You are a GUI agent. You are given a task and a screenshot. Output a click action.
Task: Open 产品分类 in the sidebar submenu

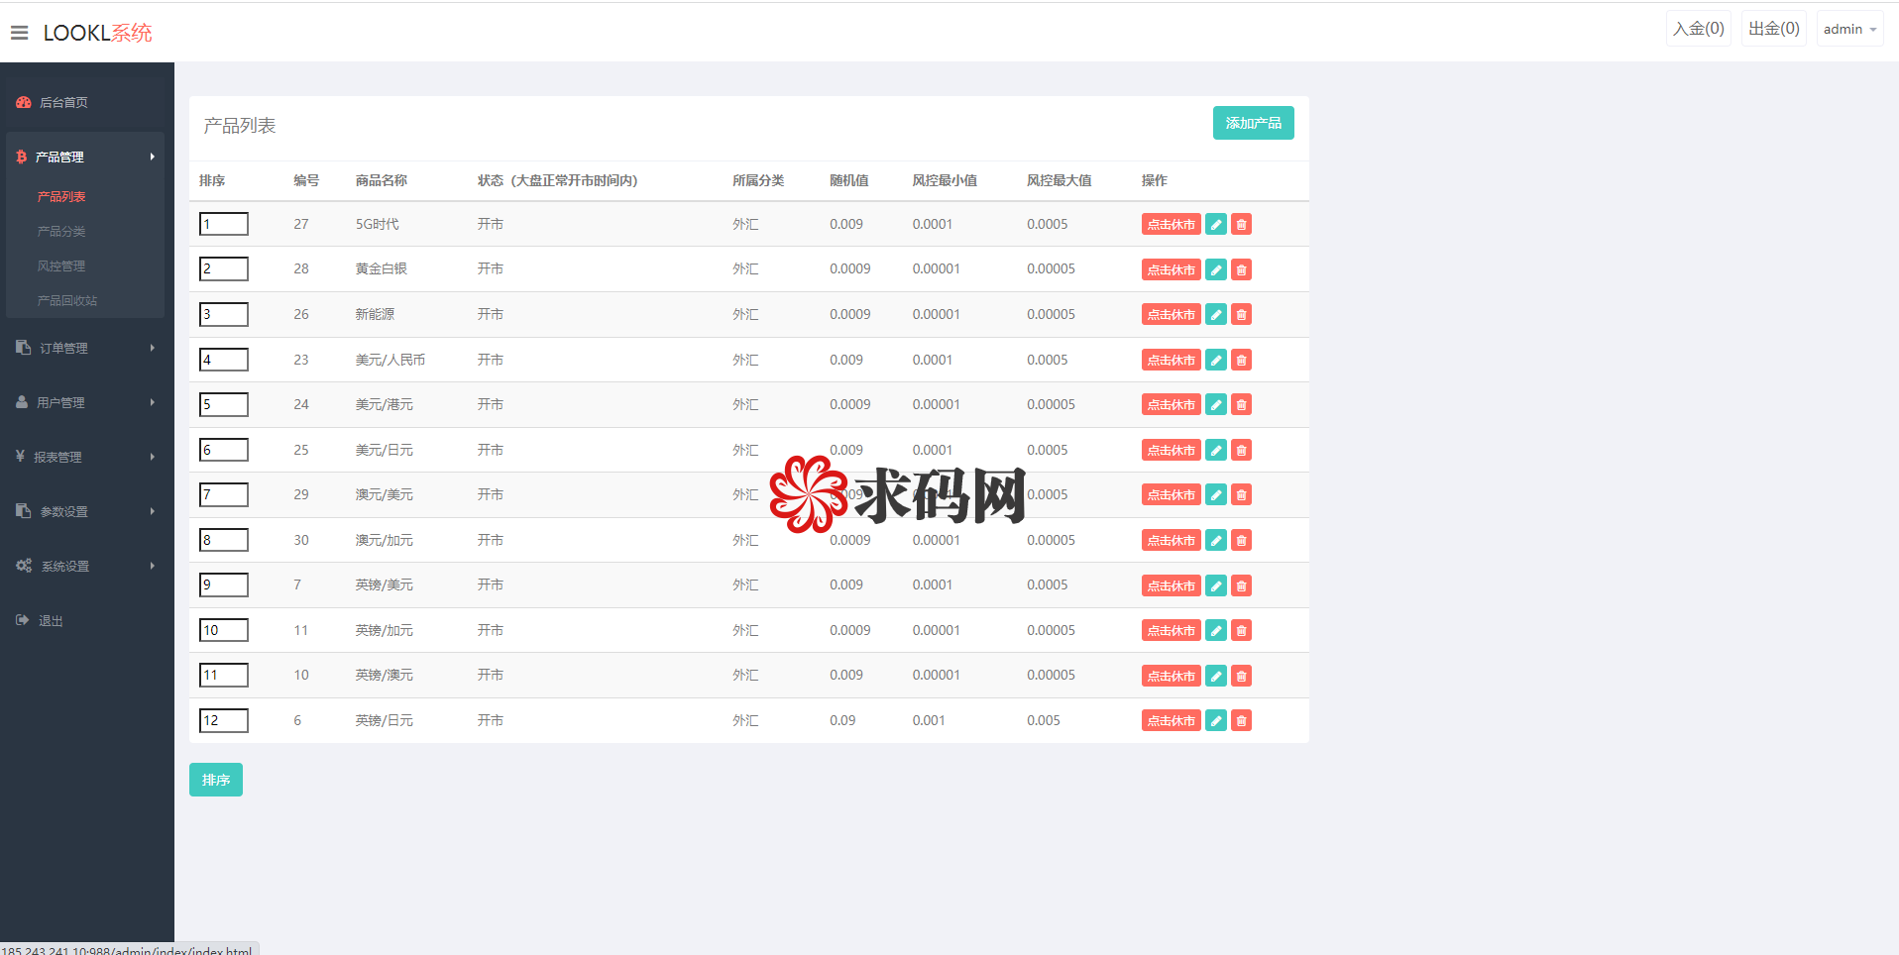pos(61,231)
